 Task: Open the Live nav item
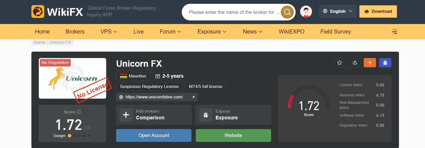[139, 32]
